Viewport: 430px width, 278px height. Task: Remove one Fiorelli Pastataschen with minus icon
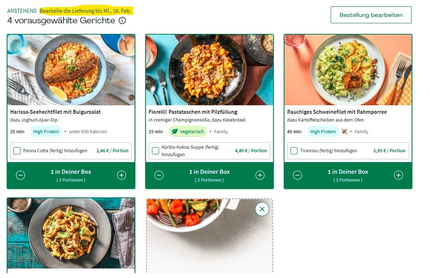159,175
